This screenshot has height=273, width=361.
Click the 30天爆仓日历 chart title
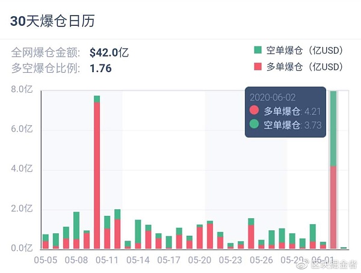coord(53,21)
